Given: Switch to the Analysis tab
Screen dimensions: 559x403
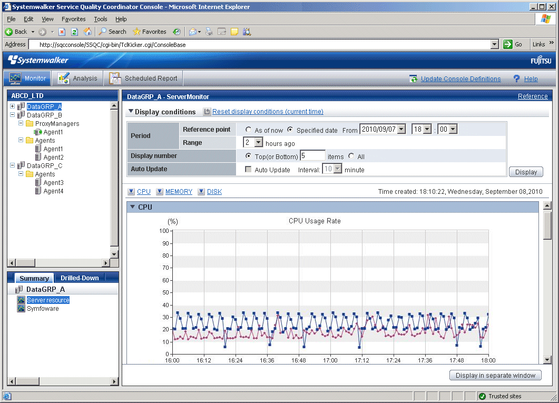Looking at the screenshot, I should (78, 78).
